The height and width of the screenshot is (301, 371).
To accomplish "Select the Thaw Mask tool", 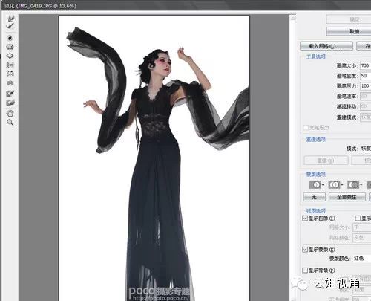I will tap(10, 103).
